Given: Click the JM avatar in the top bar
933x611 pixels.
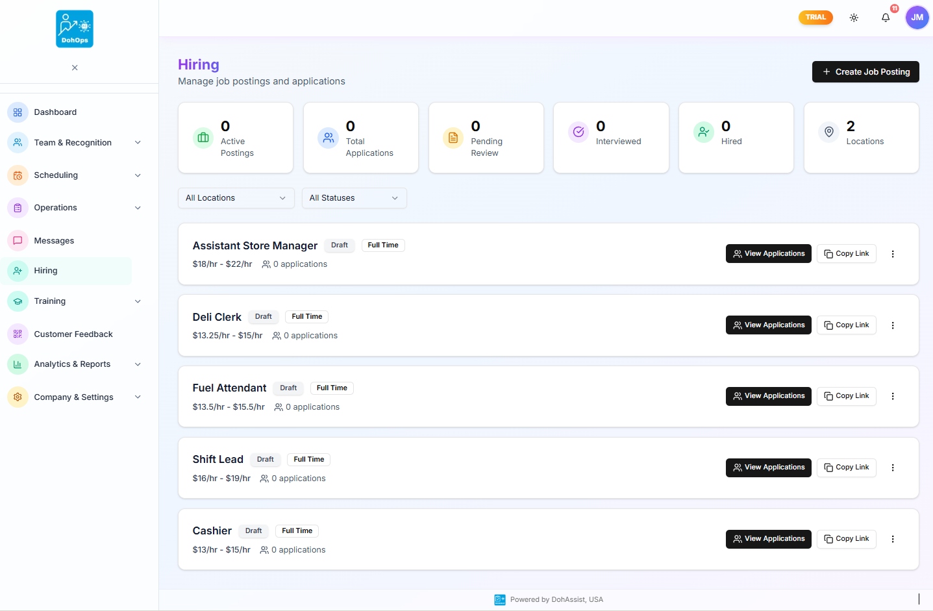Looking at the screenshot, I should [x=917, y=18].
